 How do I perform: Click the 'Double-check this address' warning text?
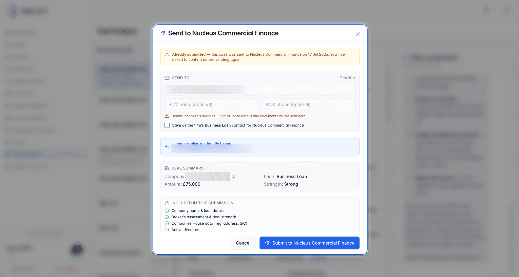coord(239,116)
